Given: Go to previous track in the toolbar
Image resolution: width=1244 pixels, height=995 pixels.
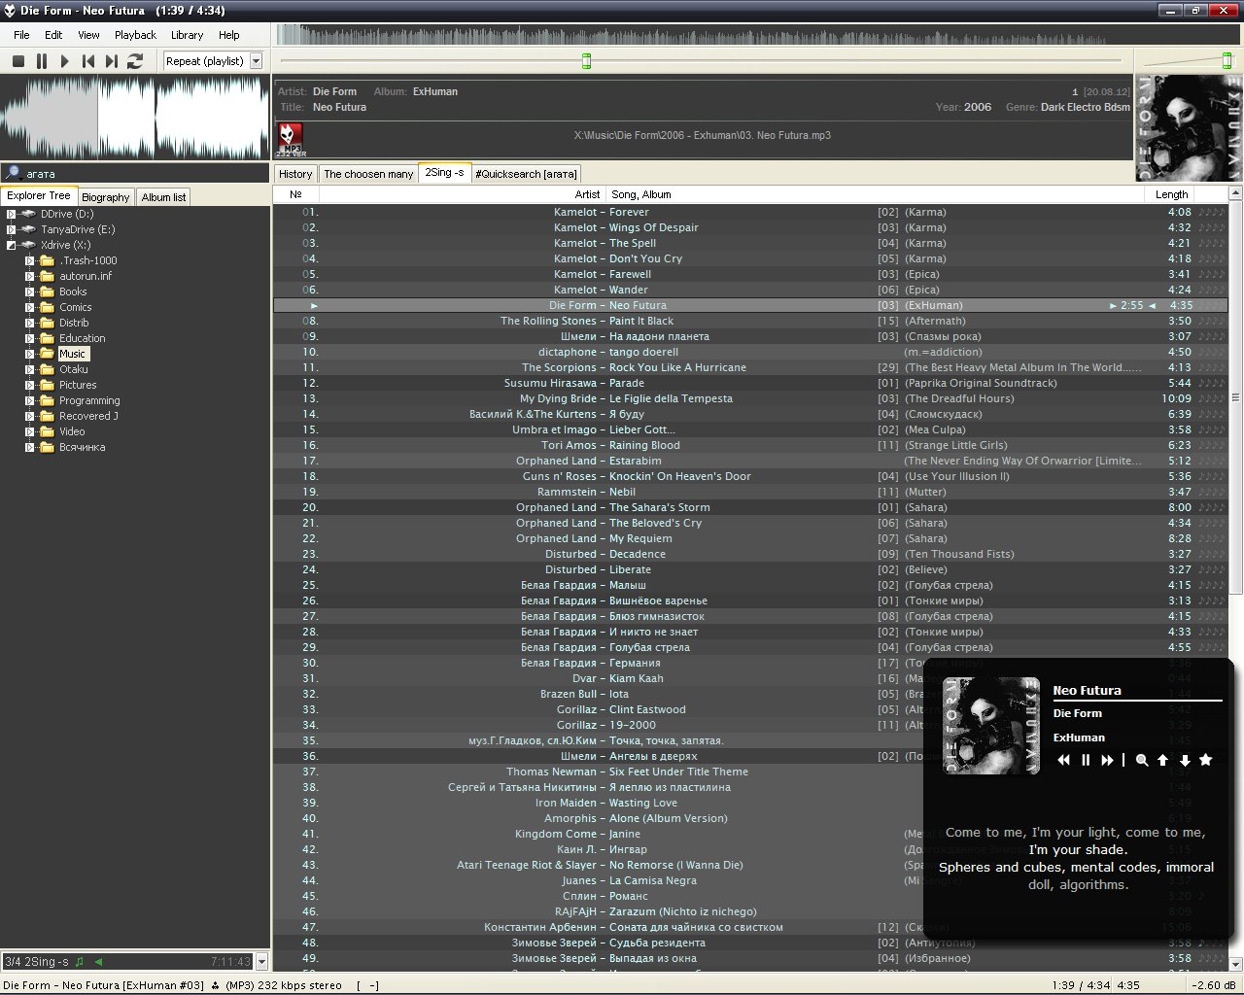Looking at the screenshot, I should click(x=88, y=61).
